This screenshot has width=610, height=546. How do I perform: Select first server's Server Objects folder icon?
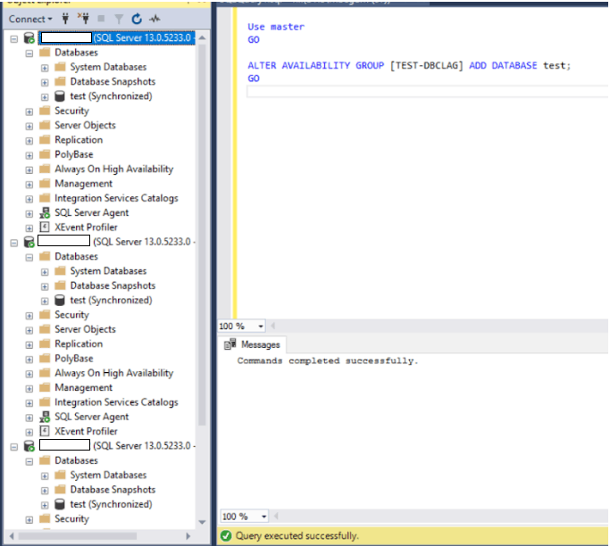[x=45, y=125]
